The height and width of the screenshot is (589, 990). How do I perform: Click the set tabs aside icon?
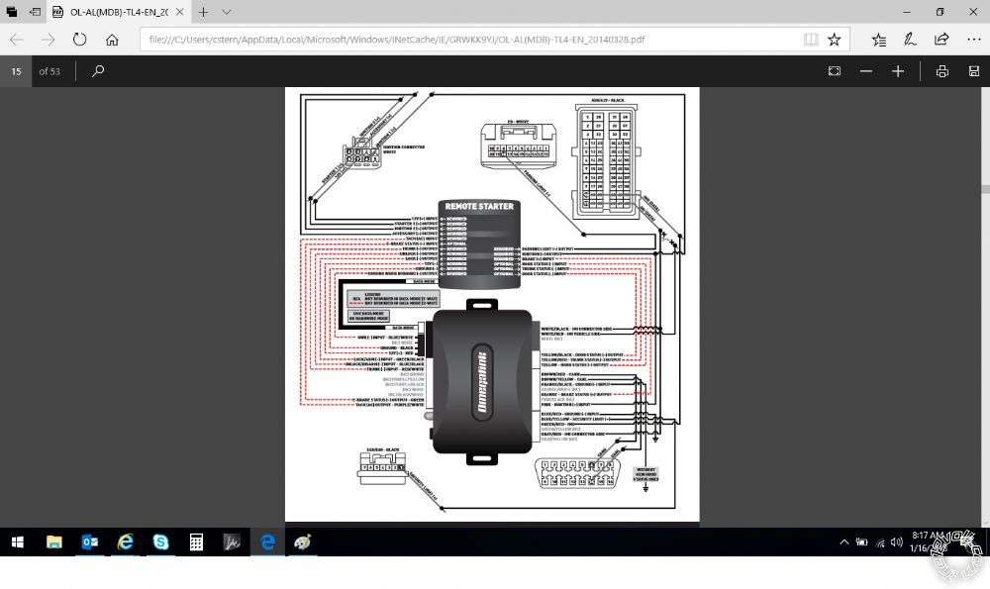pos(36,12)
